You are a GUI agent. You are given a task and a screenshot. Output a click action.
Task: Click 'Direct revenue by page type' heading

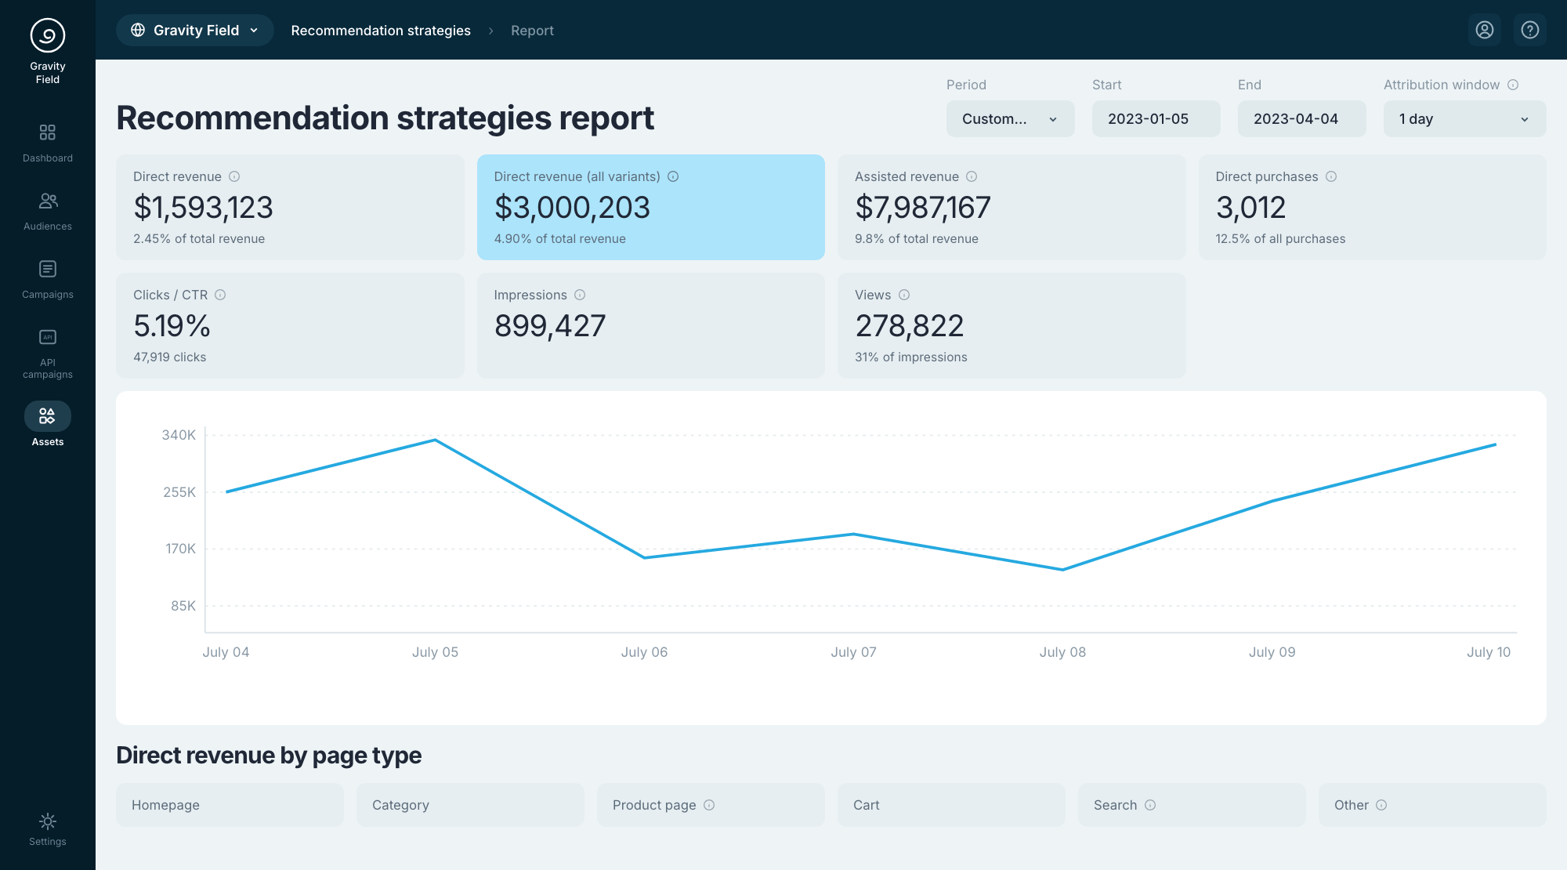[269, 755]
